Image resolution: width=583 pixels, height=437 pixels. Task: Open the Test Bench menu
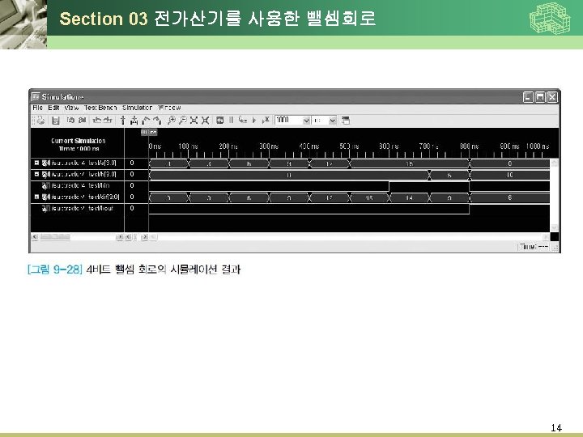coord(100,108)
